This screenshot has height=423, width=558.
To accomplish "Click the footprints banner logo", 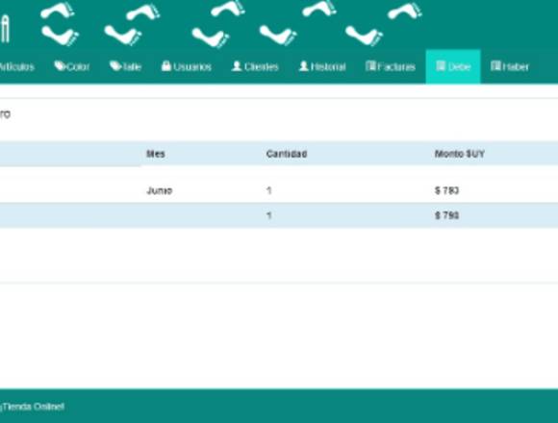I will [231, 23].
